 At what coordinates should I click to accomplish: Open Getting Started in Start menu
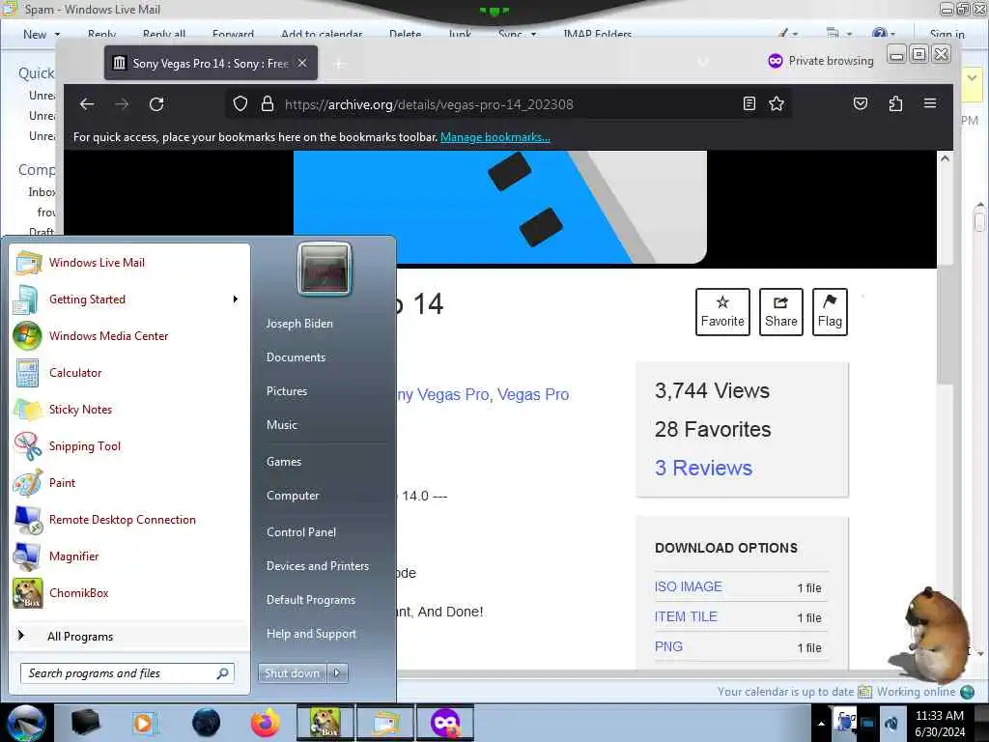130,300
